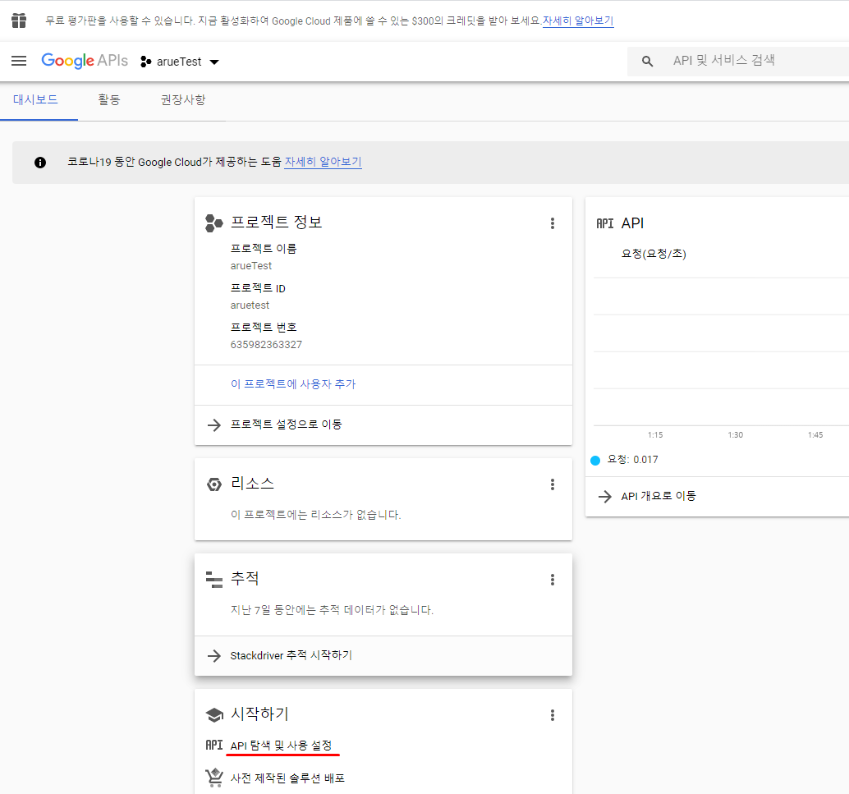Click the info icon in COVID-19 notice
This screenshot has width=849, height=794.
coord(40,163)
